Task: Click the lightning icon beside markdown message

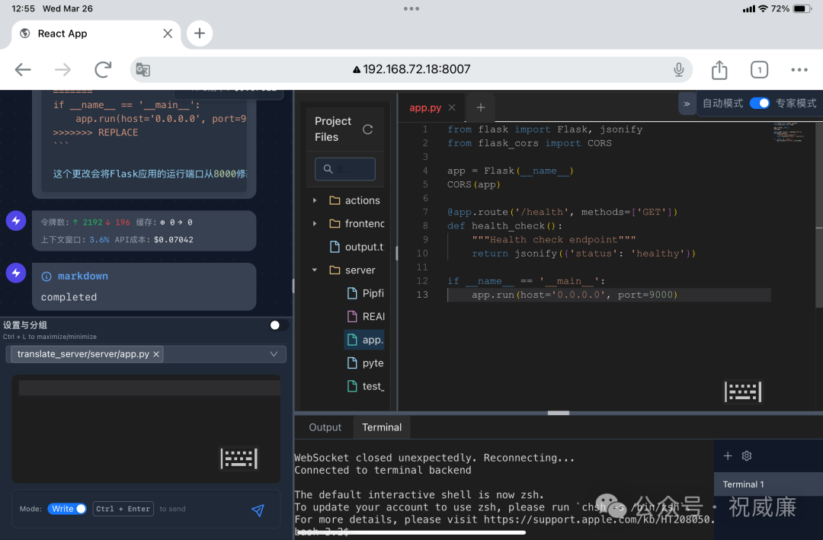Action: click(x=16, y=273)
